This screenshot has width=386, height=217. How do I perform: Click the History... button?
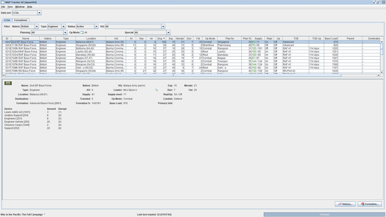tap(345, 204)
